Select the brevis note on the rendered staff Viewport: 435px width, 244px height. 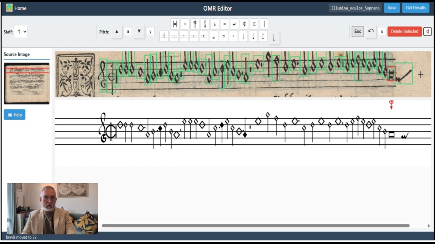[x=391, y=135]
